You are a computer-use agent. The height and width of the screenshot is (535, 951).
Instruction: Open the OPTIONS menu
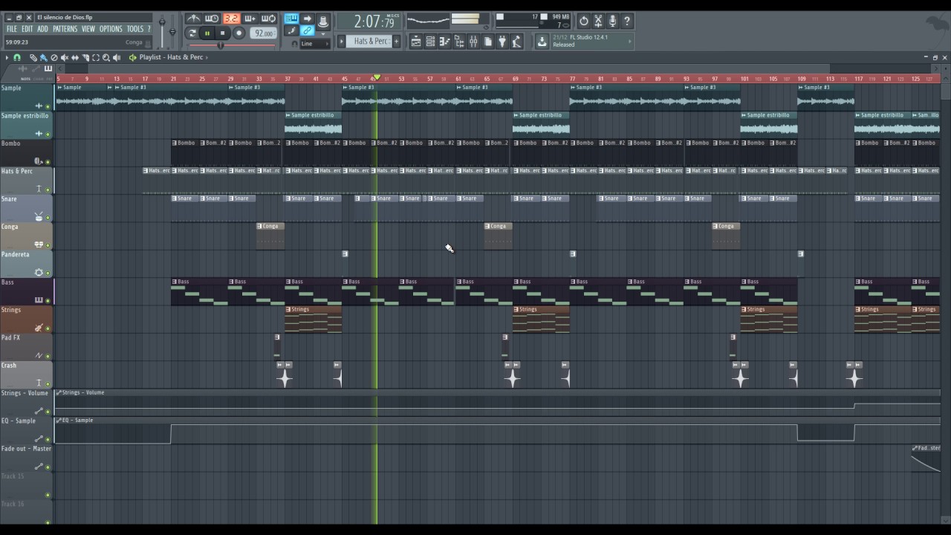coord(111,29)
